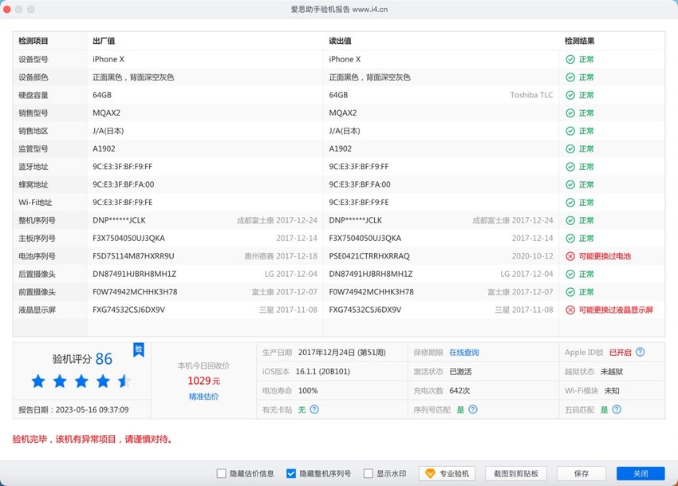
Task: Click the green check icon for Wi-Fi地址
Action: point(570,203)
